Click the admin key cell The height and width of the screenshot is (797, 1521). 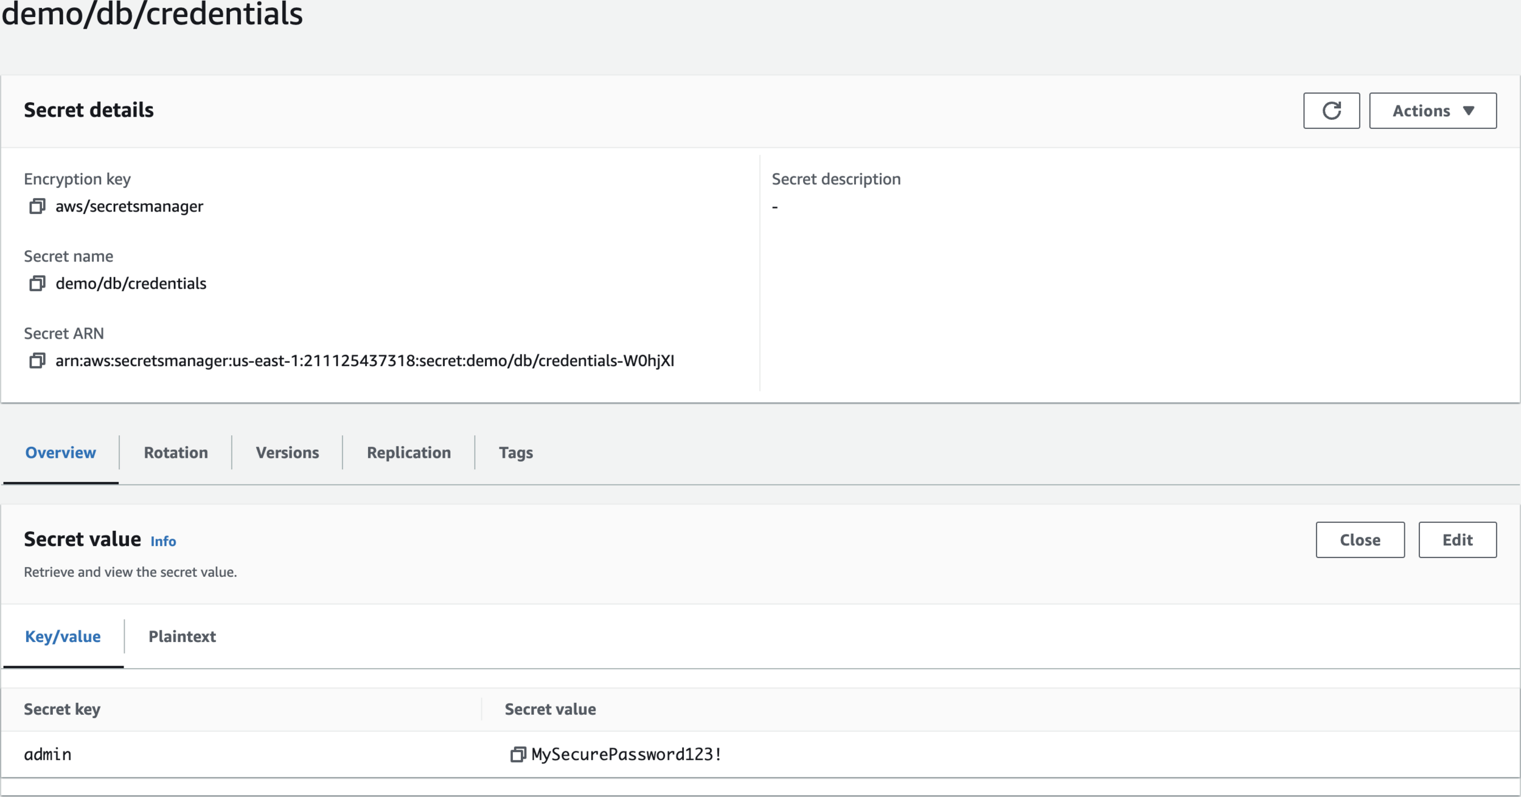47,754
